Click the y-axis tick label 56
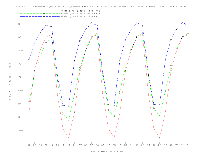 [x=20, y=130]
